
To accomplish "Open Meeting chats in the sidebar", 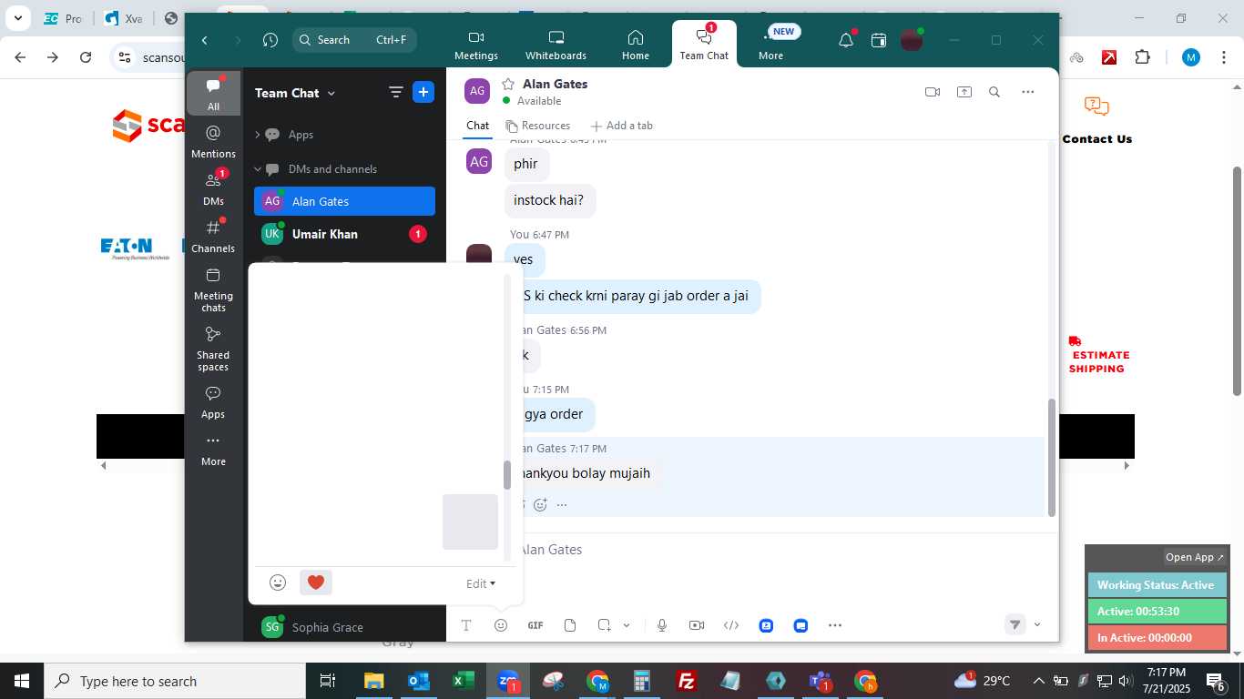I will point(213,289).
